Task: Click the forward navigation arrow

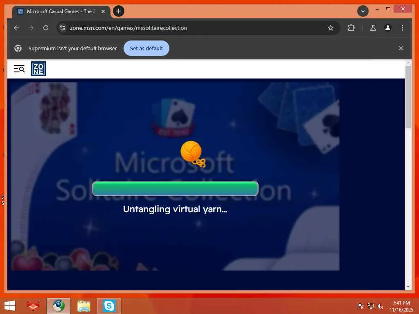Action: pos(31,28)
